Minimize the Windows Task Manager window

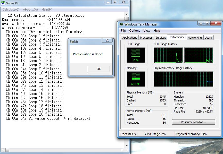click(201, 23)
